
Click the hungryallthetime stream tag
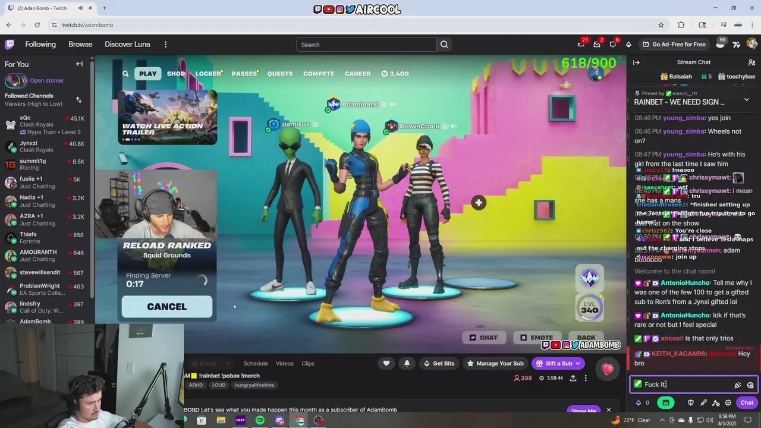click(x=254, y=385)
